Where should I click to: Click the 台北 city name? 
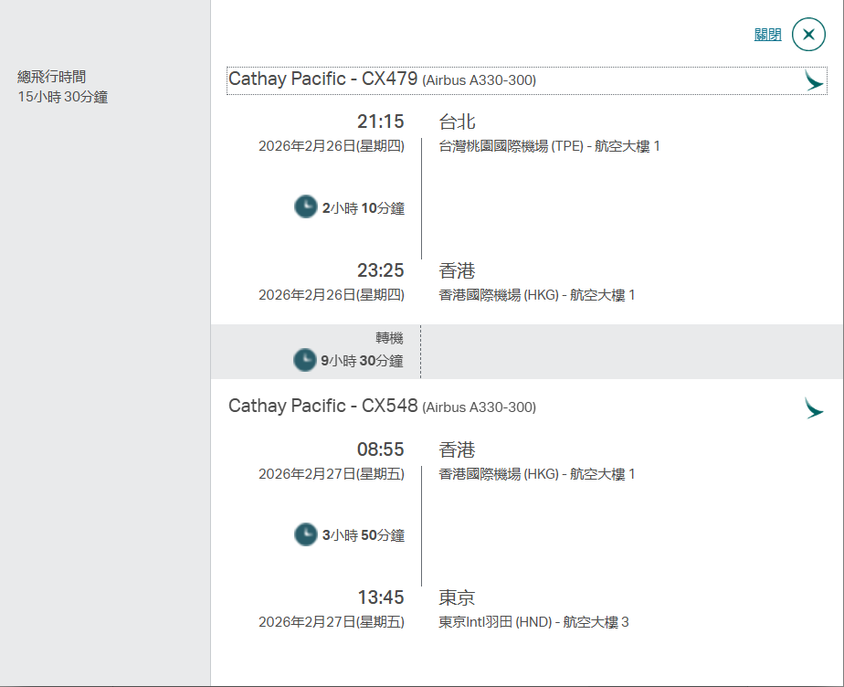click(x=457, y=122)
